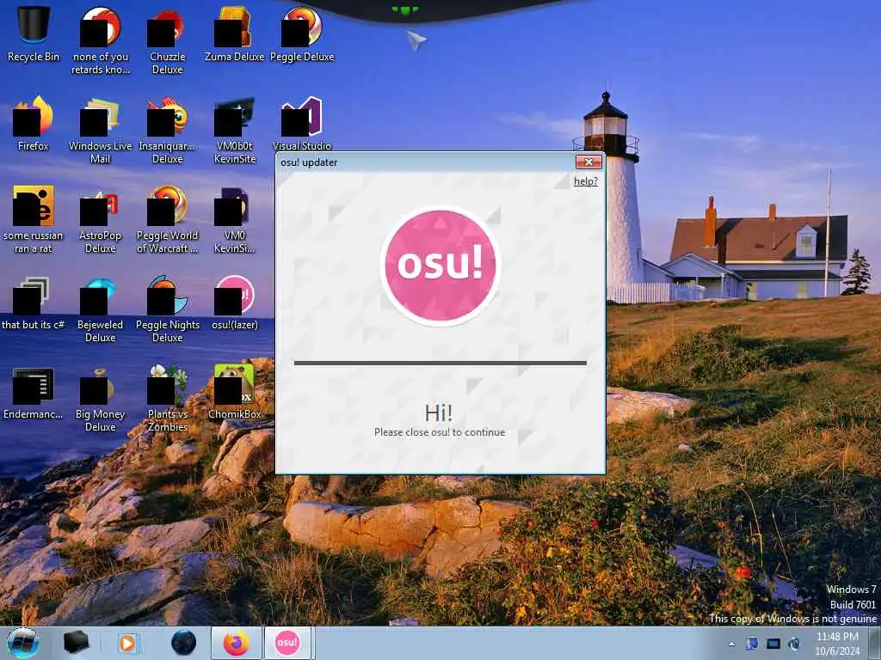Select the Visual Studio desktop shortcut
Viewport: 881px width, 660px height.
(302, 124)
